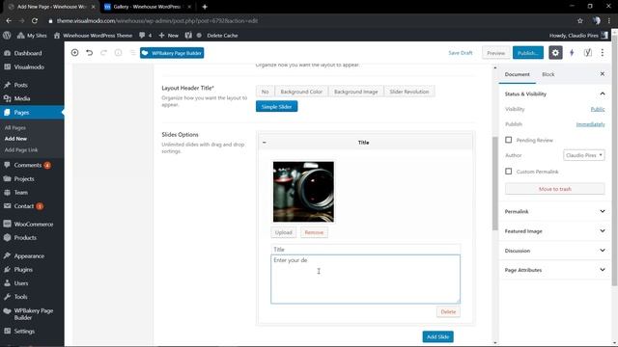Undo the last change

(x=90, y=53)
